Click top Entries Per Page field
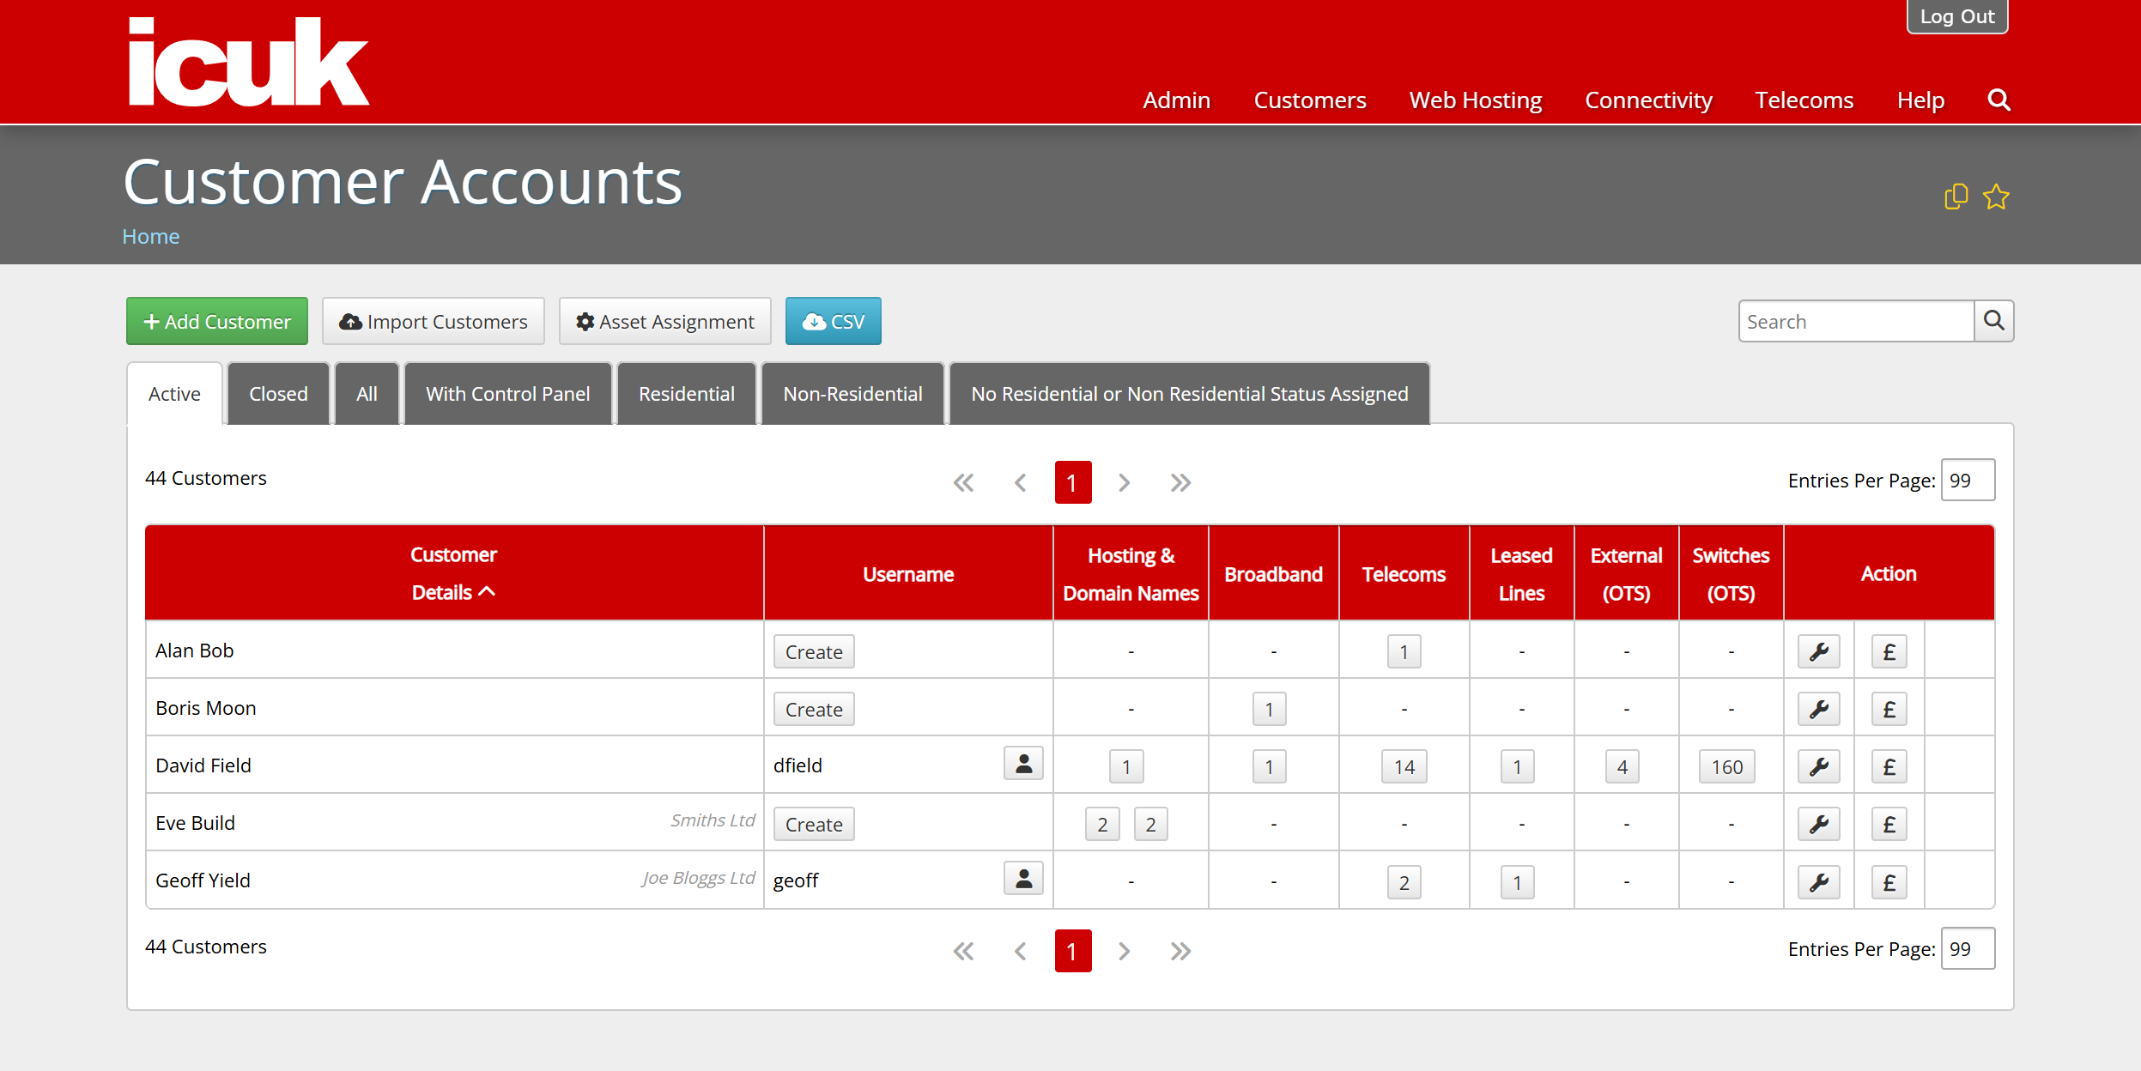The image size is (2141, 1071). 1968,481
